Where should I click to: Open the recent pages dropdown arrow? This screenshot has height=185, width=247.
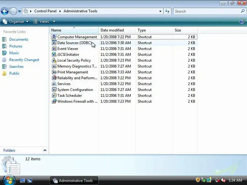click(x=19, y=11)
